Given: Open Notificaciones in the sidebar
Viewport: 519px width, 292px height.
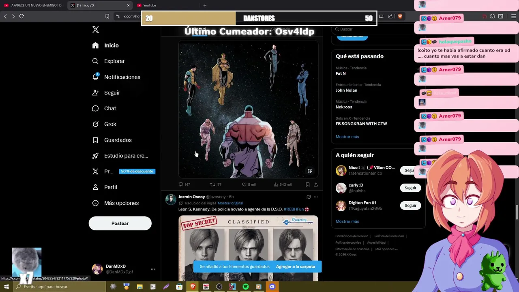Looking at the screenshot, I should (x=116, y=77).
